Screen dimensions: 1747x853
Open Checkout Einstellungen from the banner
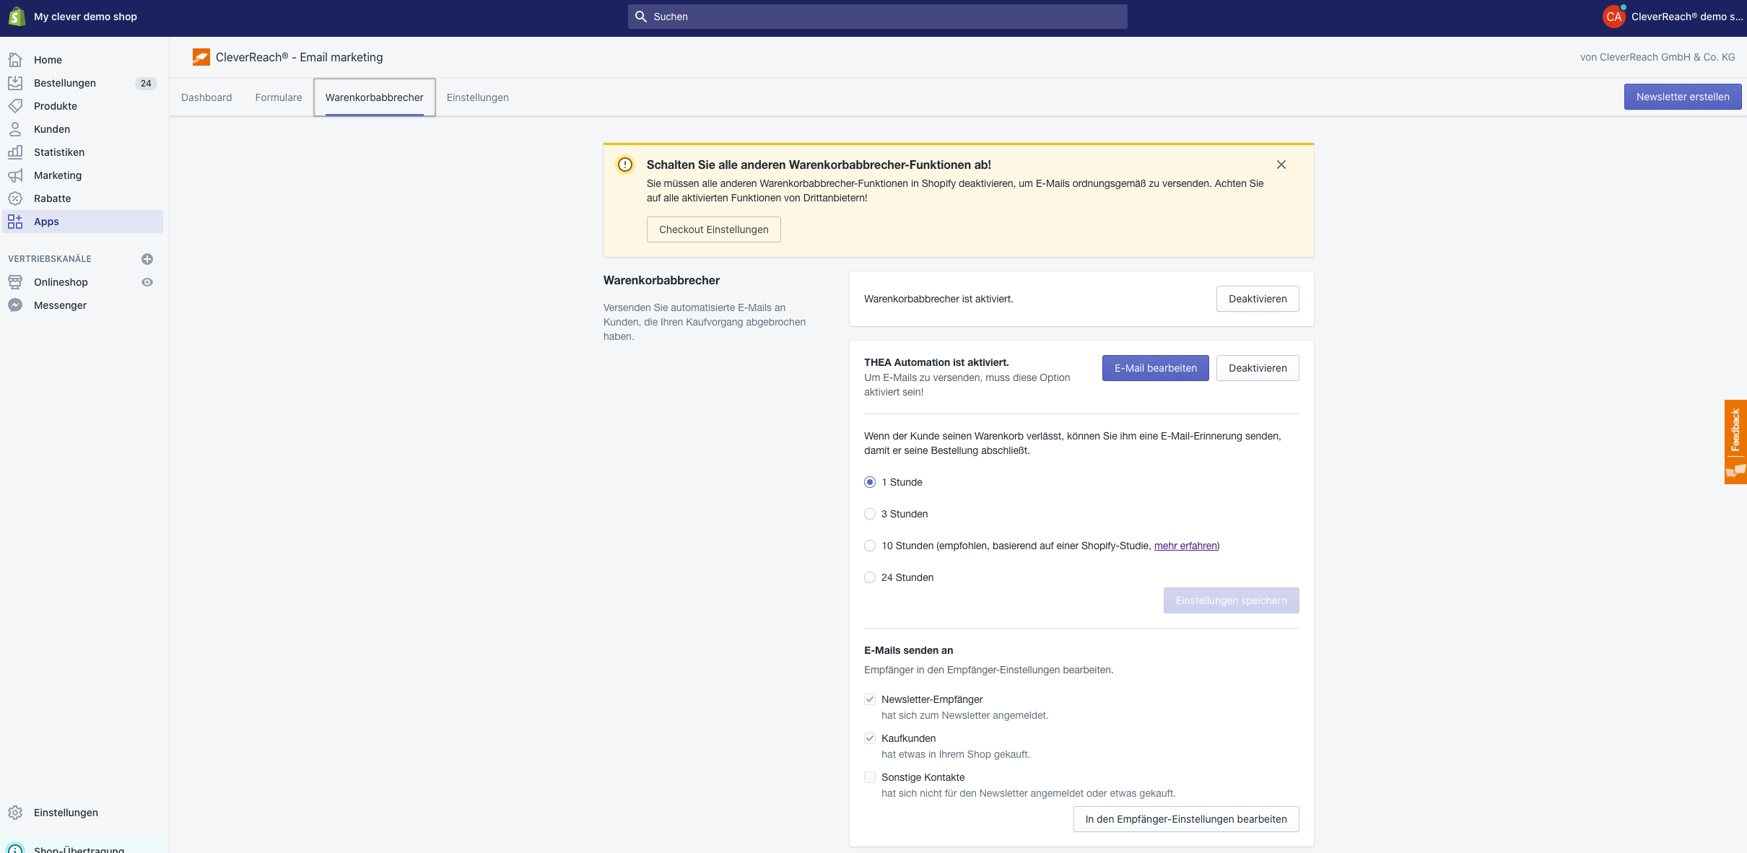click(714, 229)
